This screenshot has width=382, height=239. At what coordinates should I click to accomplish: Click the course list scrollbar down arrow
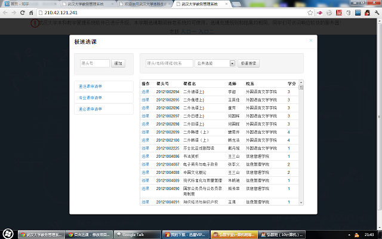pos(301,203)
